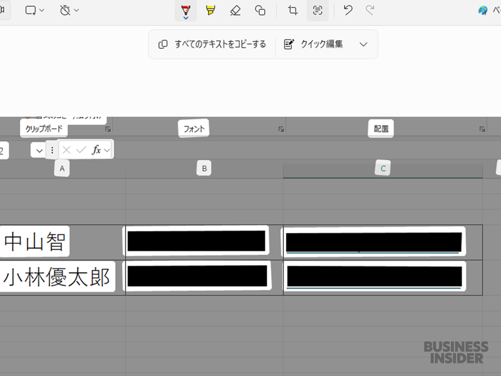Select detected text クリップボード in screenshot

44,128
